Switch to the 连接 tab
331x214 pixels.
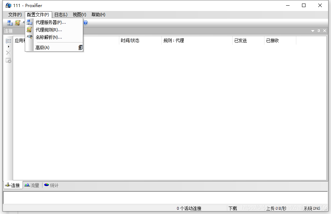click(x=13, y=185)
